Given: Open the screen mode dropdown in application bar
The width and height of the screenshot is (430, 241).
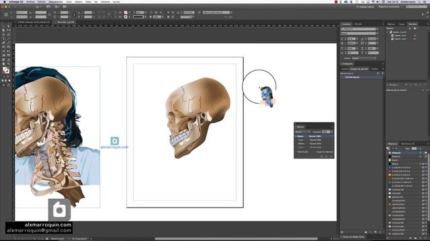Looking at the screenshot, I should (x=57, y=7).
